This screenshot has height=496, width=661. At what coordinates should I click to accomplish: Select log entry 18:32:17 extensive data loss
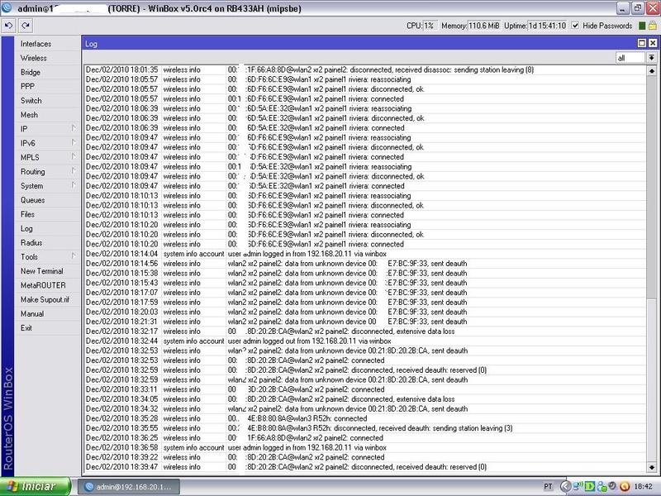click(365, 331)
